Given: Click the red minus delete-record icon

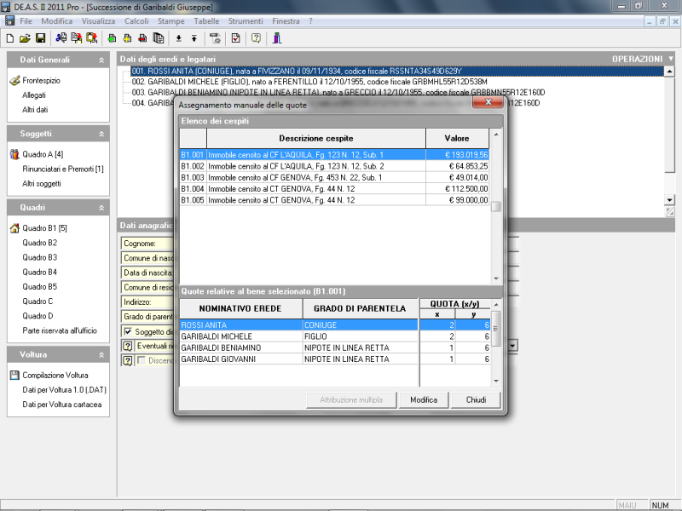Looking at the screenshot, I should coord(142,38).
